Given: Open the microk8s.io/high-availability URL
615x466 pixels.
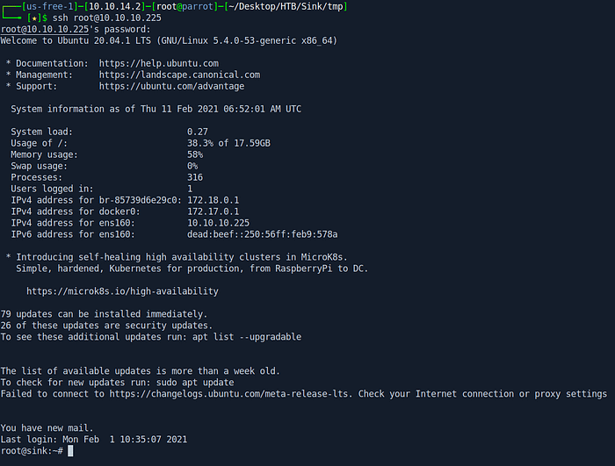Looking at the screenshot, I should coord(122,291).
